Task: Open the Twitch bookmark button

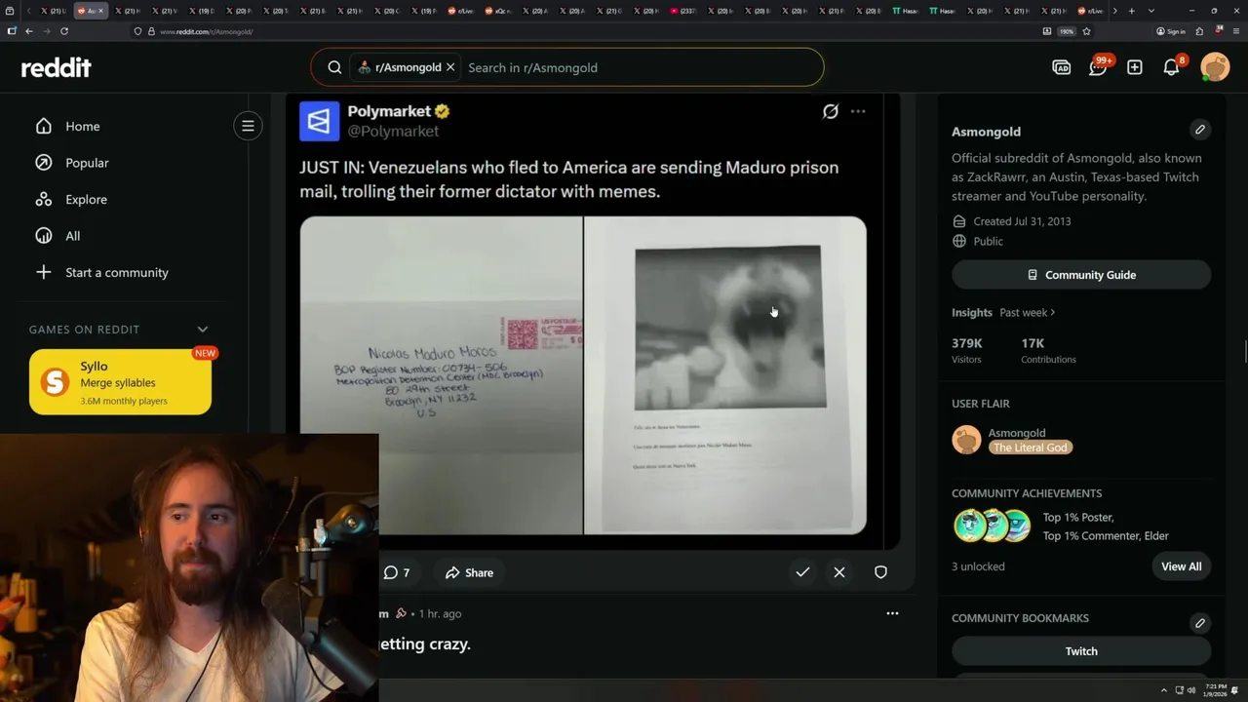Action: click(1081, 651)
